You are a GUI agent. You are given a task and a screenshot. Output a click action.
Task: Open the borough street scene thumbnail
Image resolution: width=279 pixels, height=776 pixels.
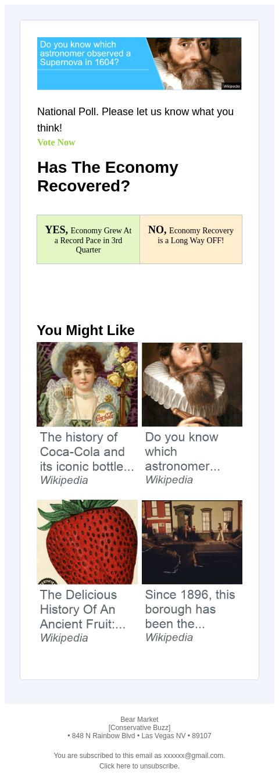192,542
